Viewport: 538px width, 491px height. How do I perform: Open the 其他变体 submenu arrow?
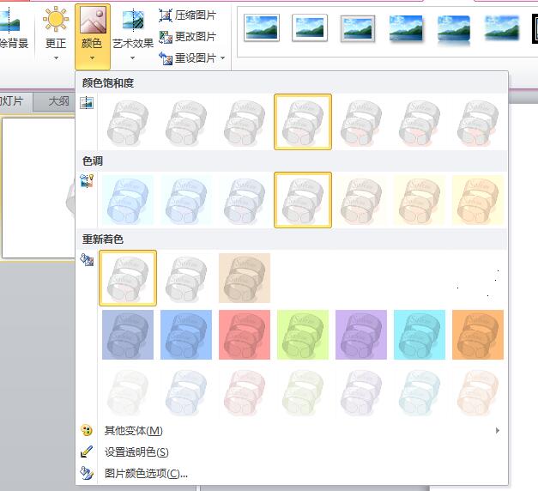498,430
